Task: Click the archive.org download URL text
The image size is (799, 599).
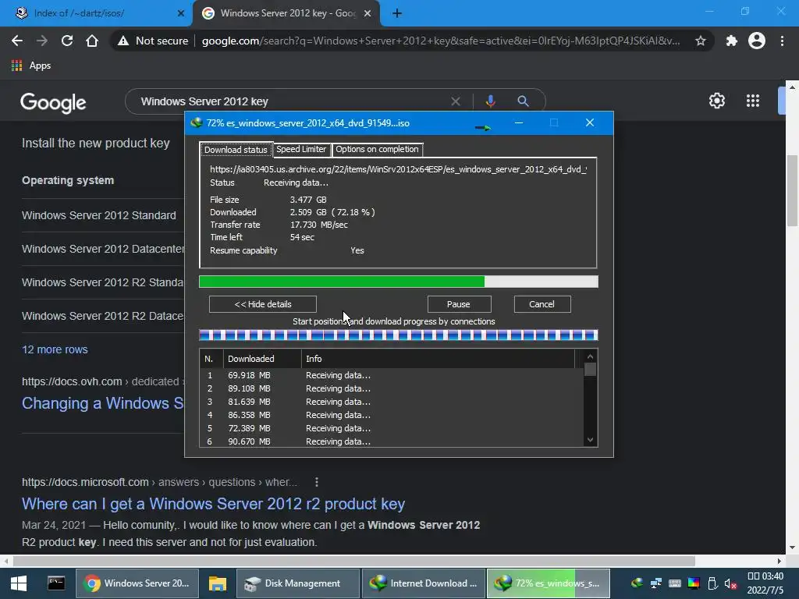Action: (x=398, y=169)
